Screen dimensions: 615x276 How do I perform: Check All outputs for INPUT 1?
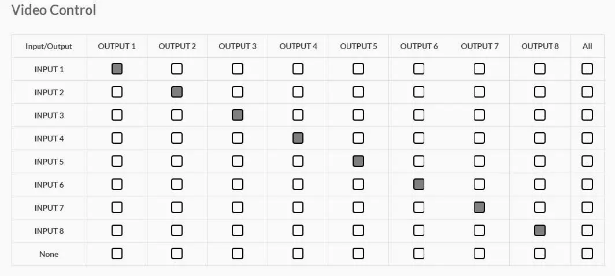pyautogui.click(x=587, y=69)
